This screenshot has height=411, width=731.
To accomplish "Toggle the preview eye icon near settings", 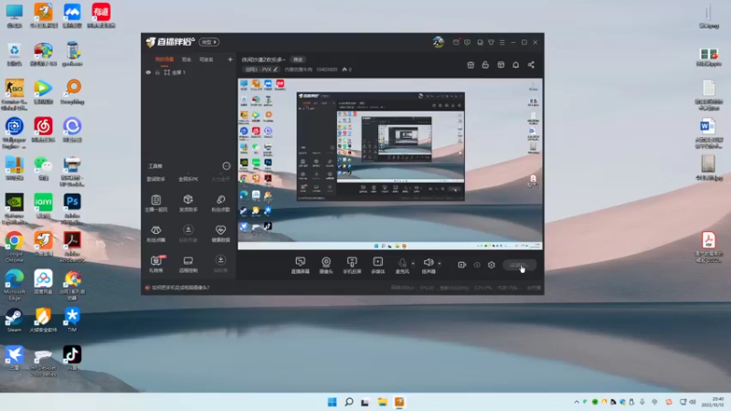I will pyautogui.click(x=477, y=265).
